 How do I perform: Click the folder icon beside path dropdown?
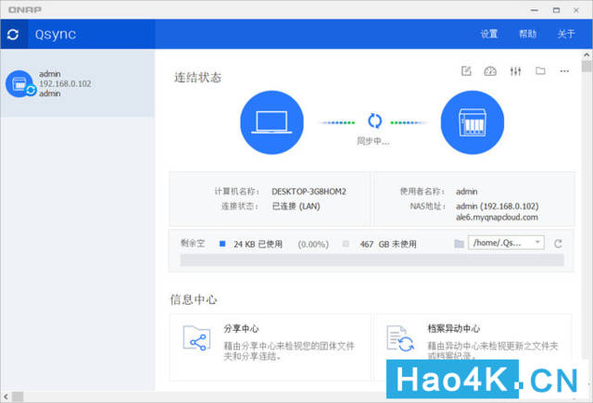pos(460,244)
